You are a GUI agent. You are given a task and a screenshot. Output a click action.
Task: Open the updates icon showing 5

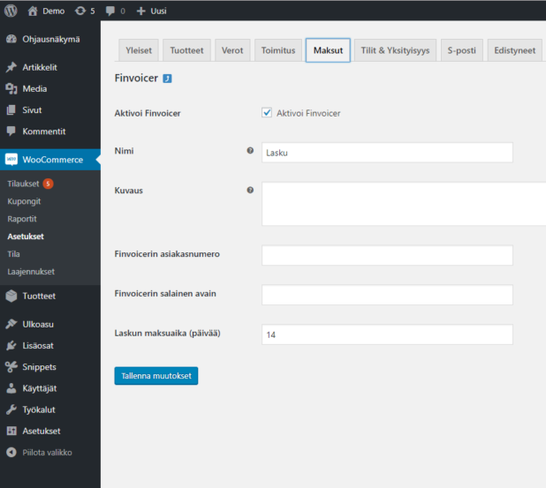(80, 11)
